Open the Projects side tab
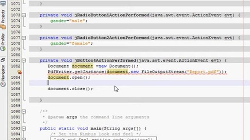This screenshot has width=250, height=140. pyautogui.click(x=3, y=19)
